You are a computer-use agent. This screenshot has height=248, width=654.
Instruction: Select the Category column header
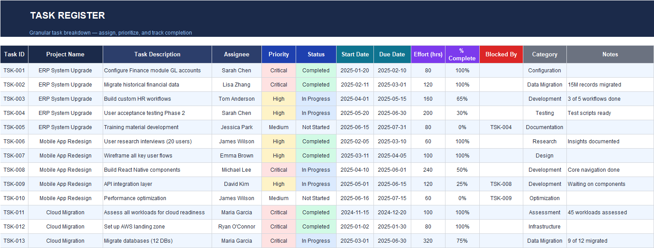pyautogui.click(x=545, y=54)
